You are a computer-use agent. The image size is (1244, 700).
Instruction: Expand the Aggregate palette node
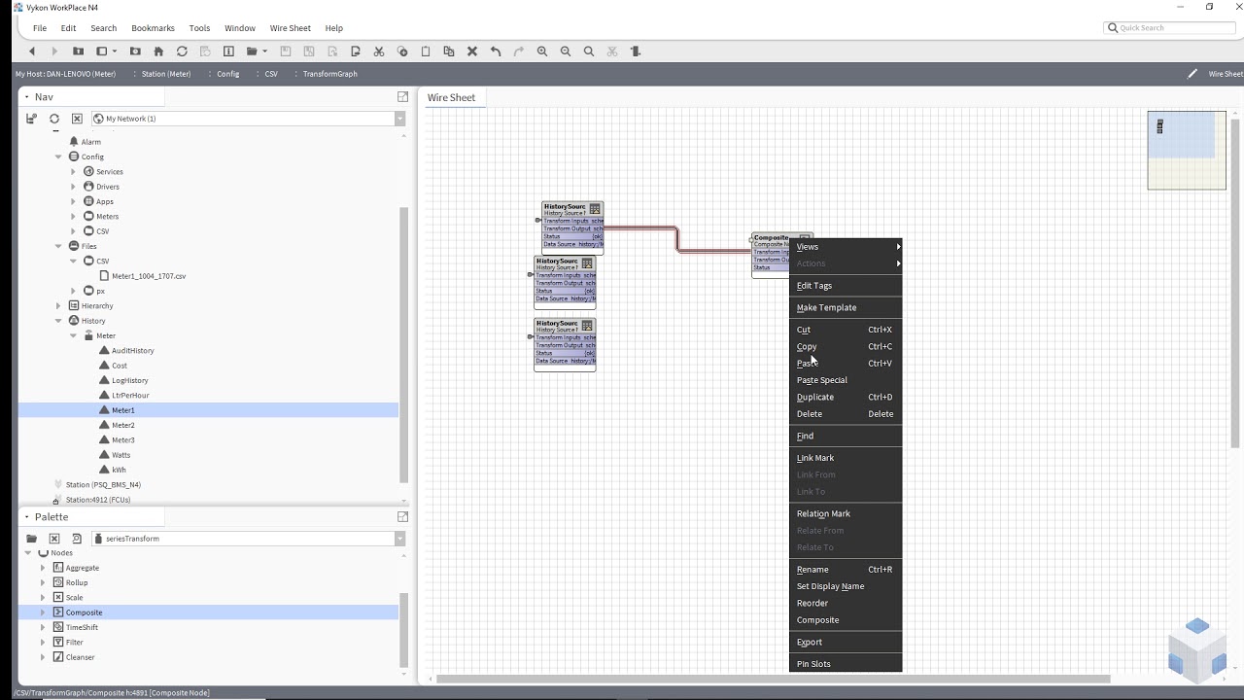pyautogui.click(x=43, y=568)
